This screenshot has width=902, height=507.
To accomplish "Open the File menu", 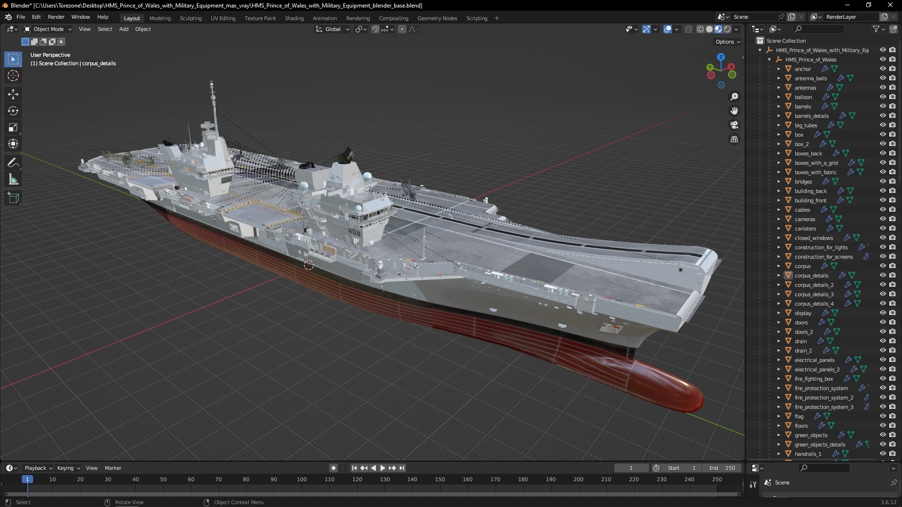I will pos(21,17).
